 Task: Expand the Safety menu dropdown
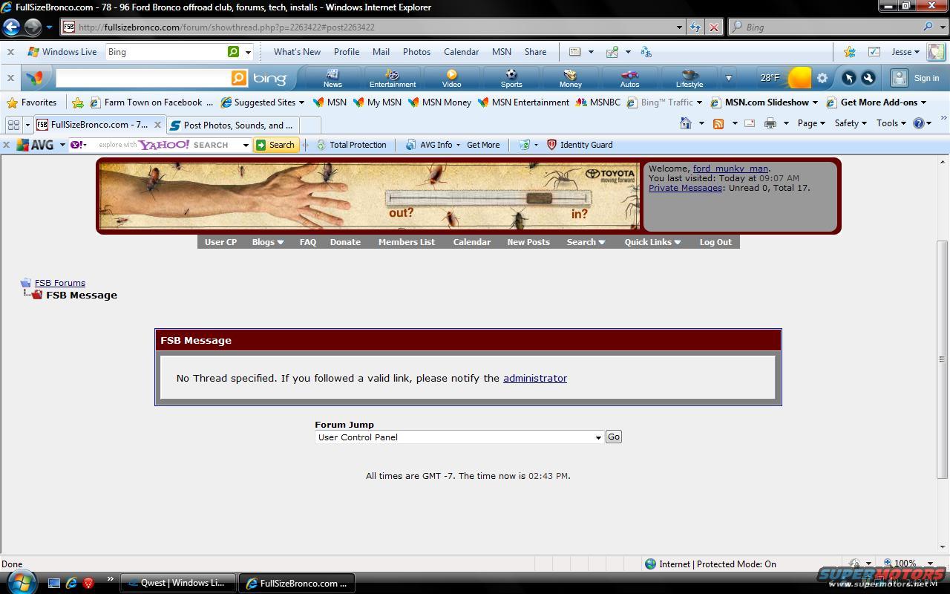click(x=851, y=123)
